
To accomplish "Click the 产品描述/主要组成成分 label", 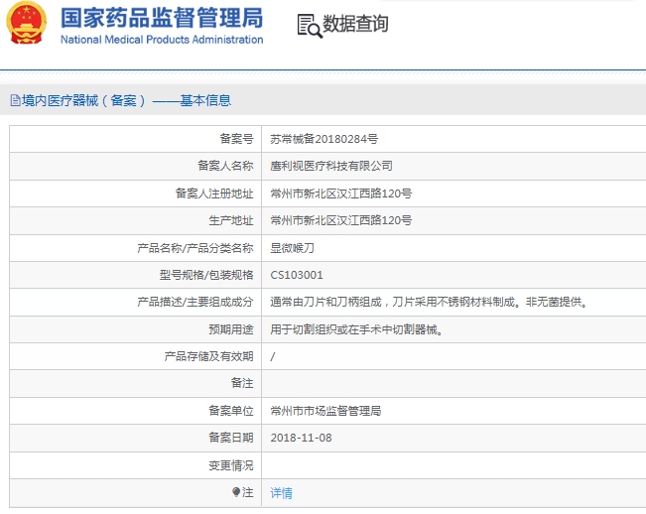I will pyautogui.click(x=195, y=302).
